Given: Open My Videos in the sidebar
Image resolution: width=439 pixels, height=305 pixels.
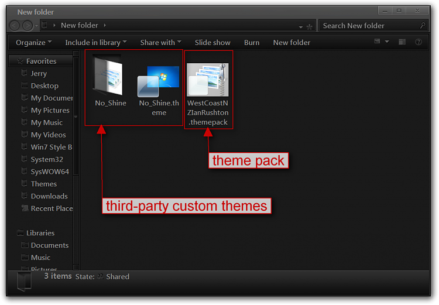Looking at the screenshot, I should point(48,135).
